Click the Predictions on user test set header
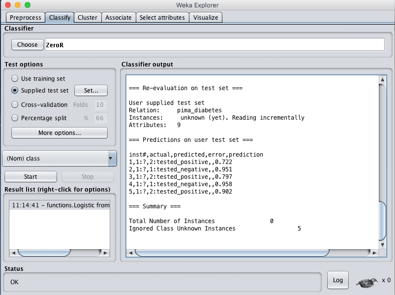The width and height of the screenshot is (395, 295). pyautogui.click(x=191, y=140)
